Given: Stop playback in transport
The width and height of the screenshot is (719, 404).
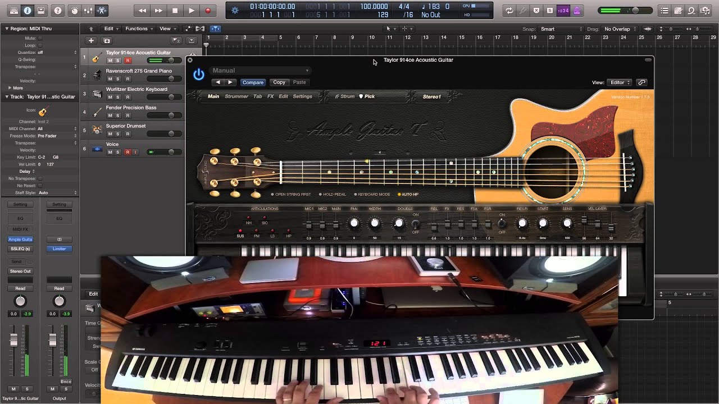Looking at the screenshot, I should click(x=175, y=11).
